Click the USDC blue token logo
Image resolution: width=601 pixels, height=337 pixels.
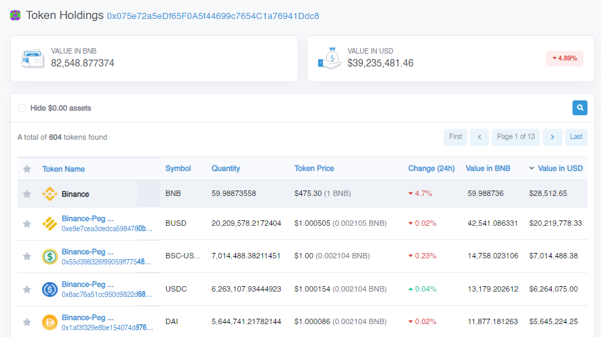(x=50, y=289)
